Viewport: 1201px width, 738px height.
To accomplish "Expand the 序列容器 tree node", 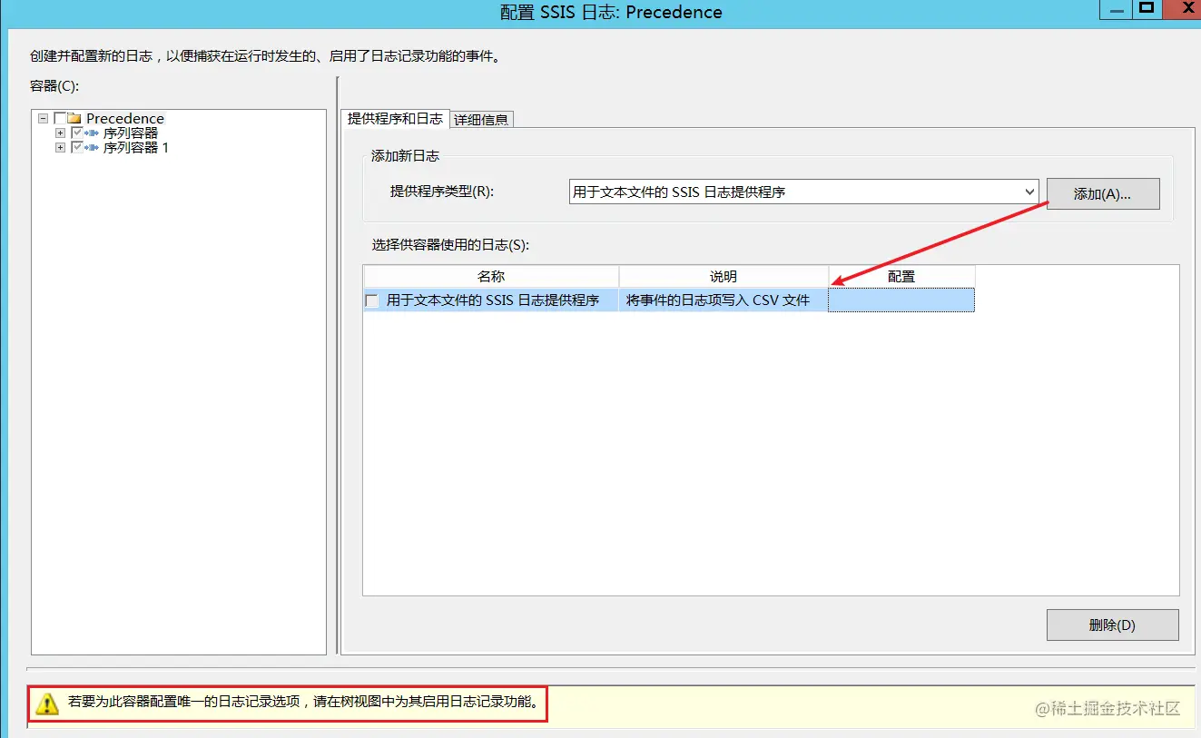I will [60, 133].
